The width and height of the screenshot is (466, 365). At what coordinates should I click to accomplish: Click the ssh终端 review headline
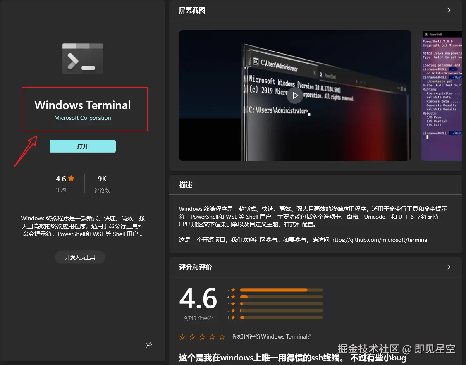tap(292, 358)
